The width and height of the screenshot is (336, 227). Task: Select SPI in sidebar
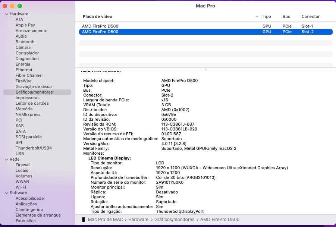tap(19, 142)
